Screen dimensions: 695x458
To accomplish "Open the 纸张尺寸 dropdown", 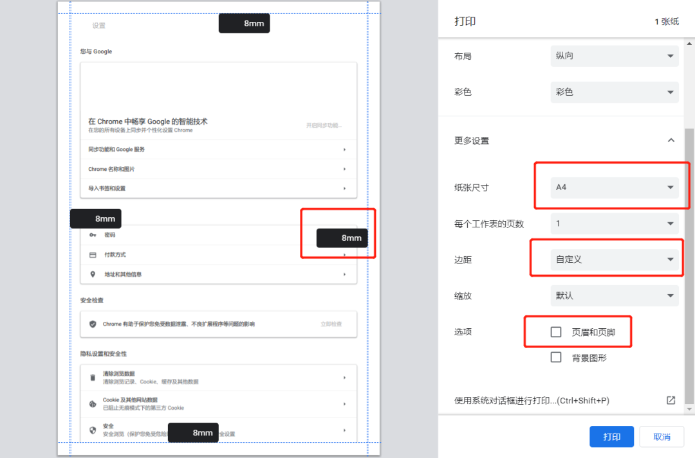I will [613, 186].
